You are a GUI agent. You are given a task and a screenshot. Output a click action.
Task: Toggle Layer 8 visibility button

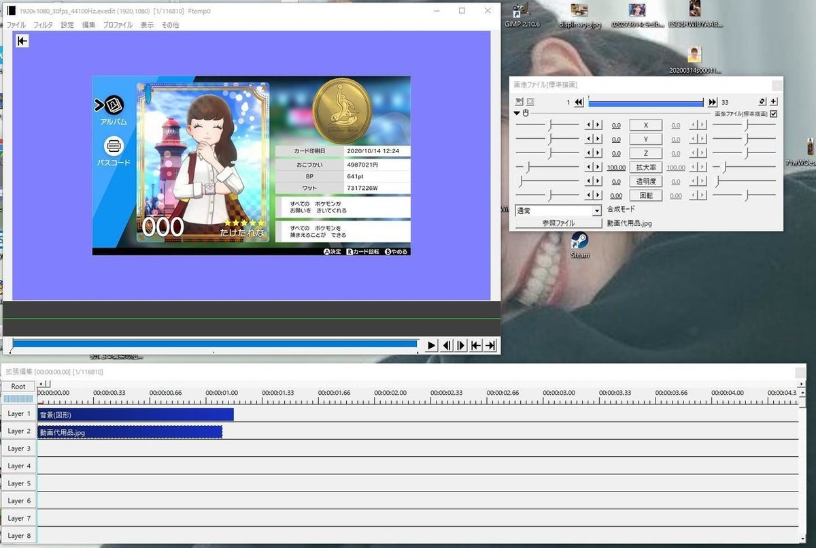pyautogui.click(x=19, y=536)
